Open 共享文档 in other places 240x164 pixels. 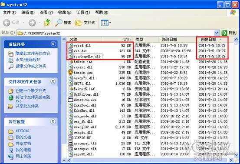pyautogui.click(x=23, y=144)
